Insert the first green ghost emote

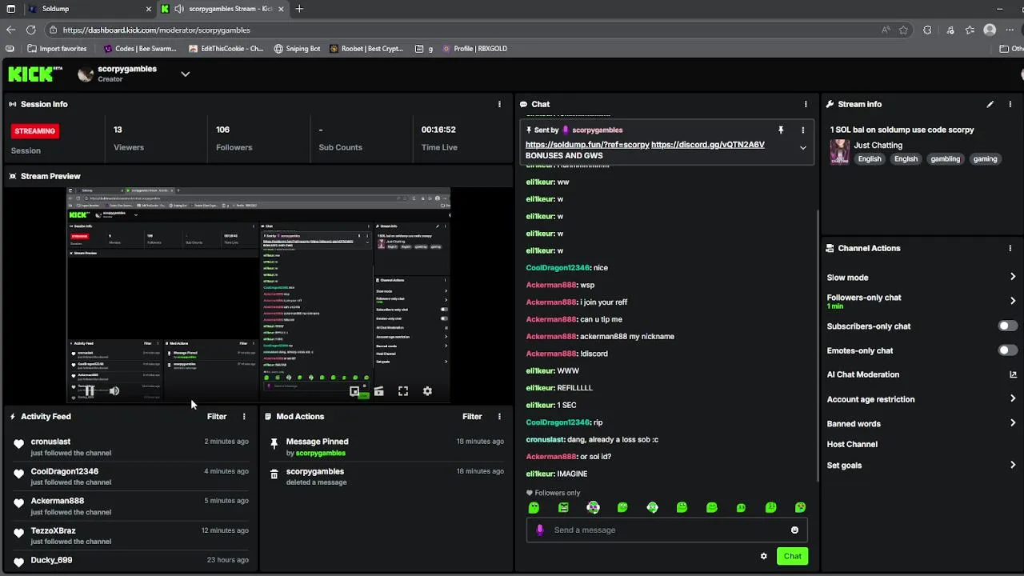534,507
